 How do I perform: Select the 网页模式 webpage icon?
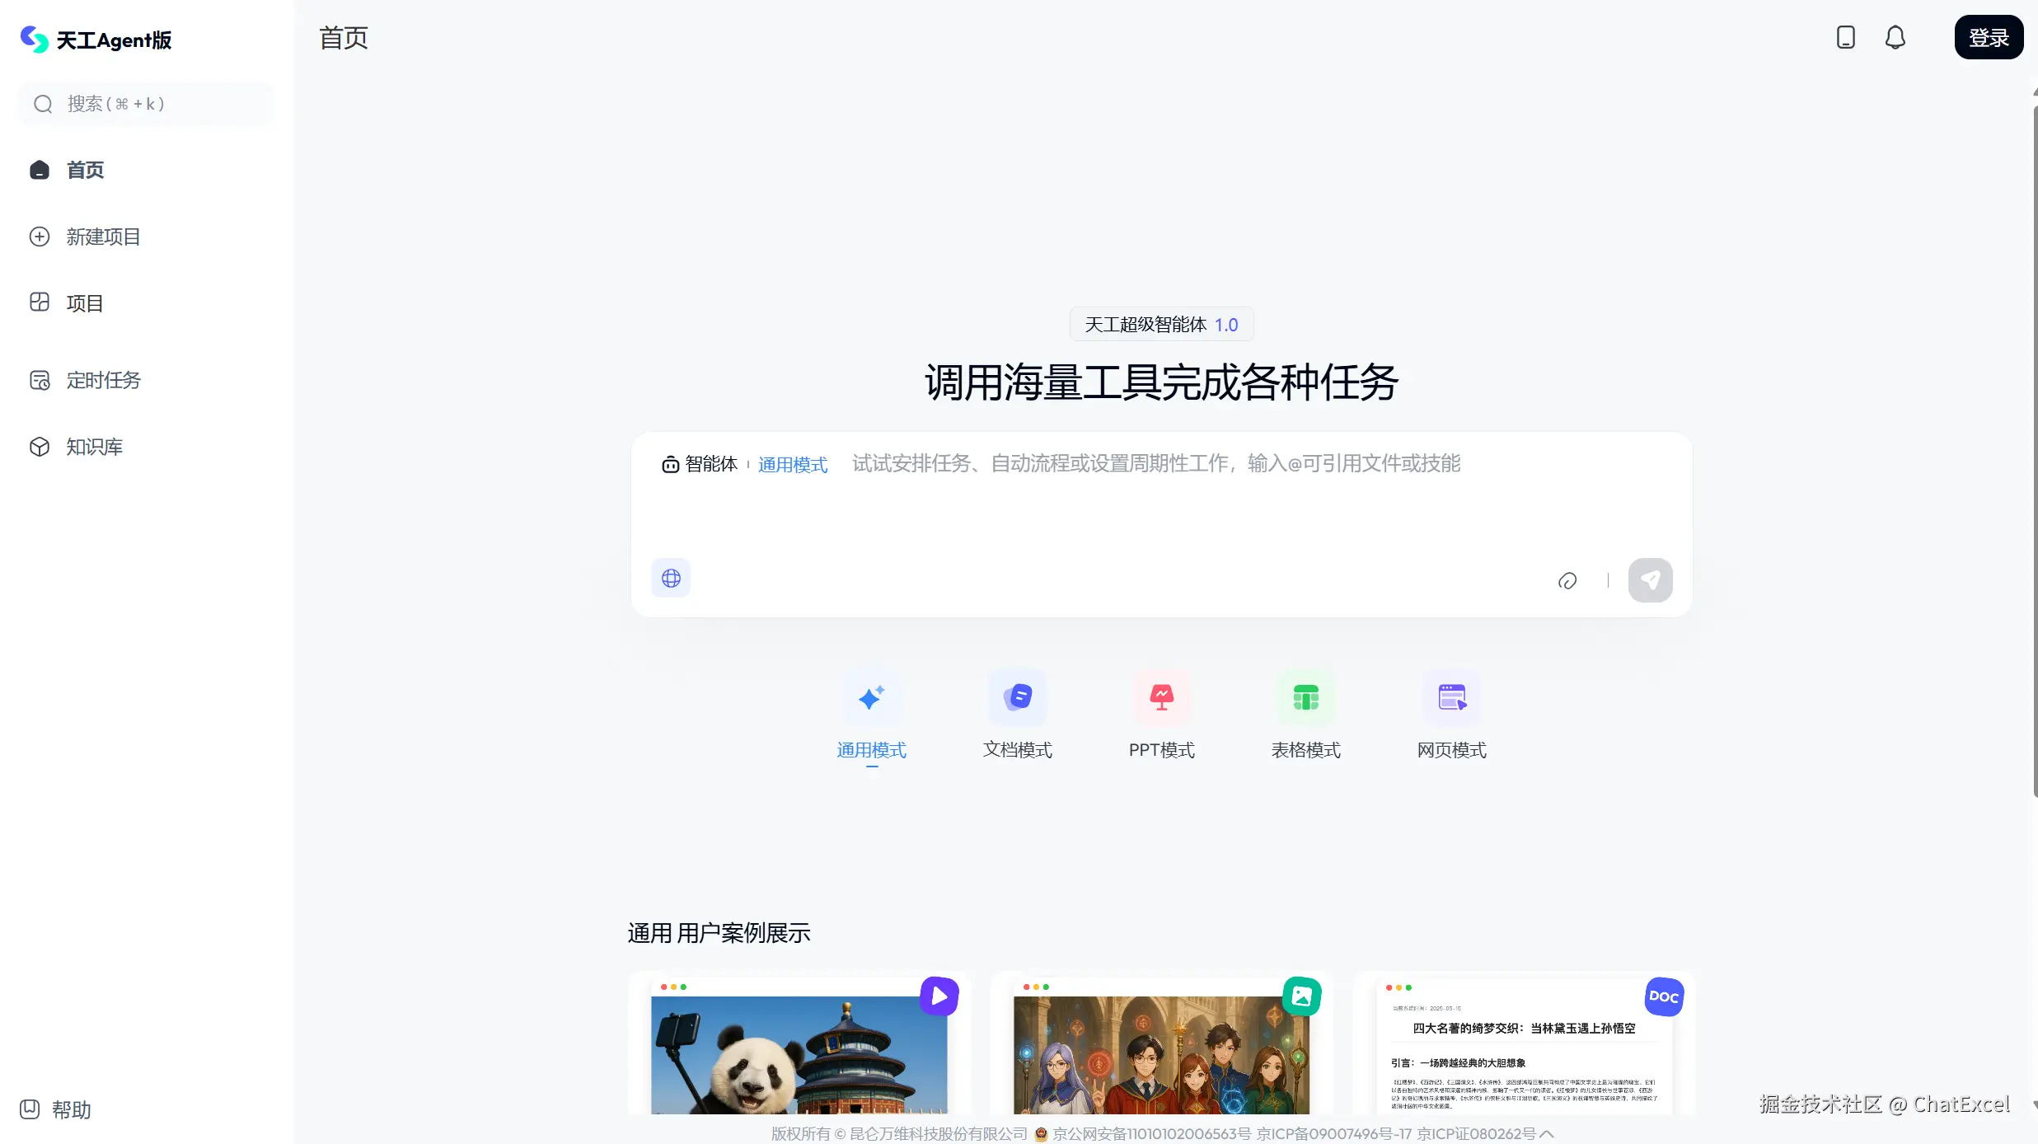pos(1451,698)
